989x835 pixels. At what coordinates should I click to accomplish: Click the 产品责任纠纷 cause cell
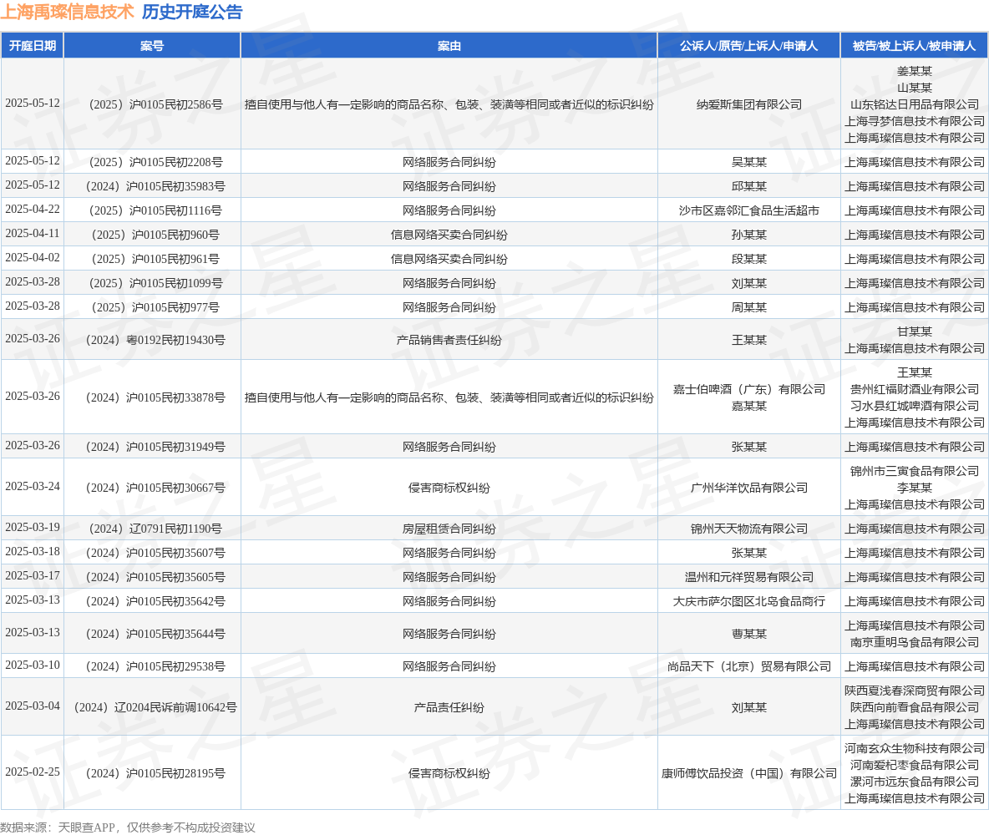(449, 707)
